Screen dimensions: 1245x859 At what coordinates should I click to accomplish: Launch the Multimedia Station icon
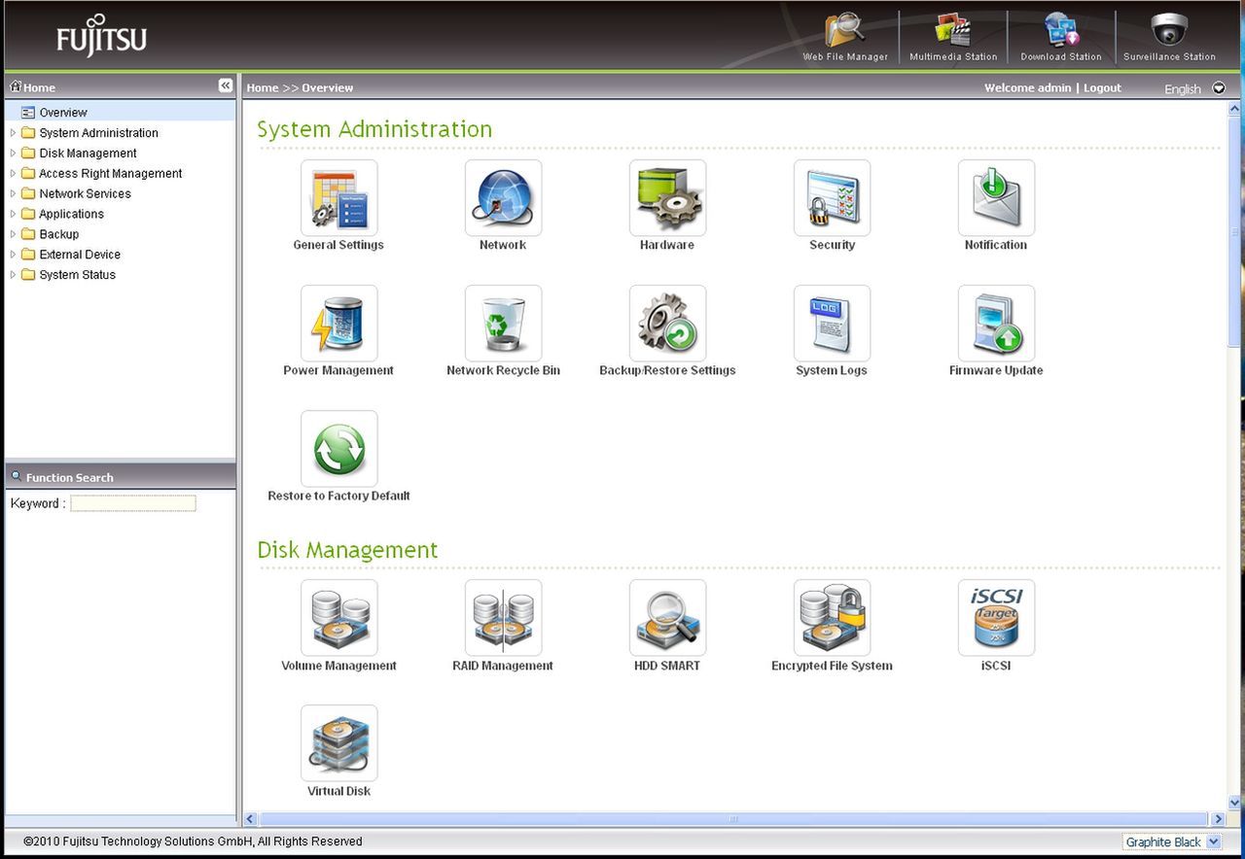[x=953, y=30]
